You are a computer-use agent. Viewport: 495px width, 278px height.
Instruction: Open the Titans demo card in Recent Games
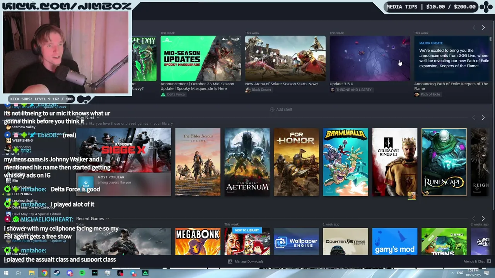click(x=444, y=241)
